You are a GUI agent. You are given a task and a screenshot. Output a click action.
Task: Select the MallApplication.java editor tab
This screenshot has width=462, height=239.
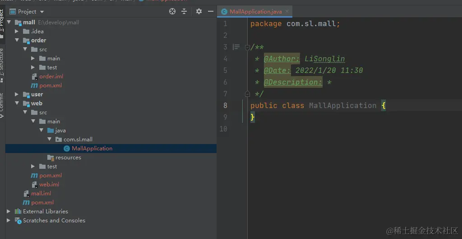coord(255,11)
